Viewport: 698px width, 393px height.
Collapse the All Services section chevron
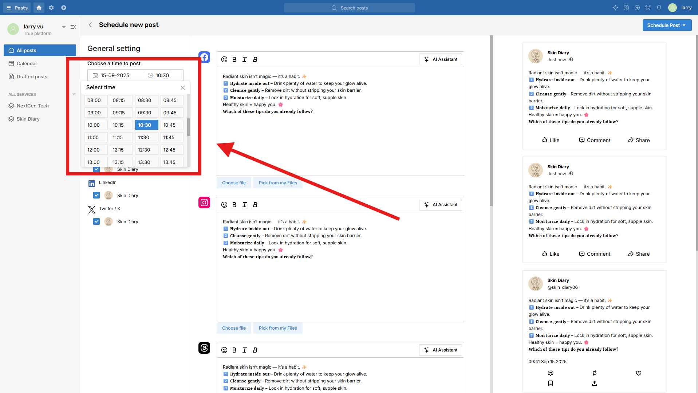[x=74, y=94]
